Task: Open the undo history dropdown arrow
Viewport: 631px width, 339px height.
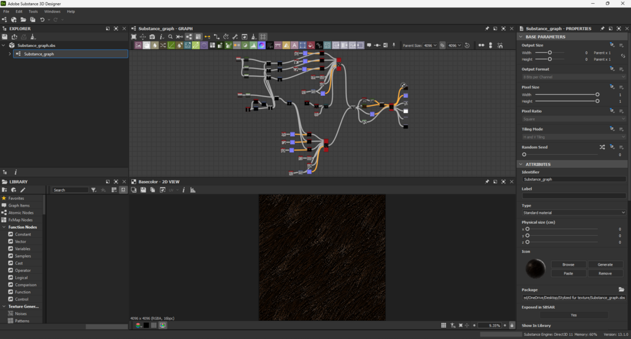Action: (49, 19)
